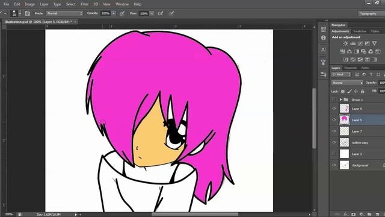Show the hidden Group 1 layer group

tap(334, 99)
